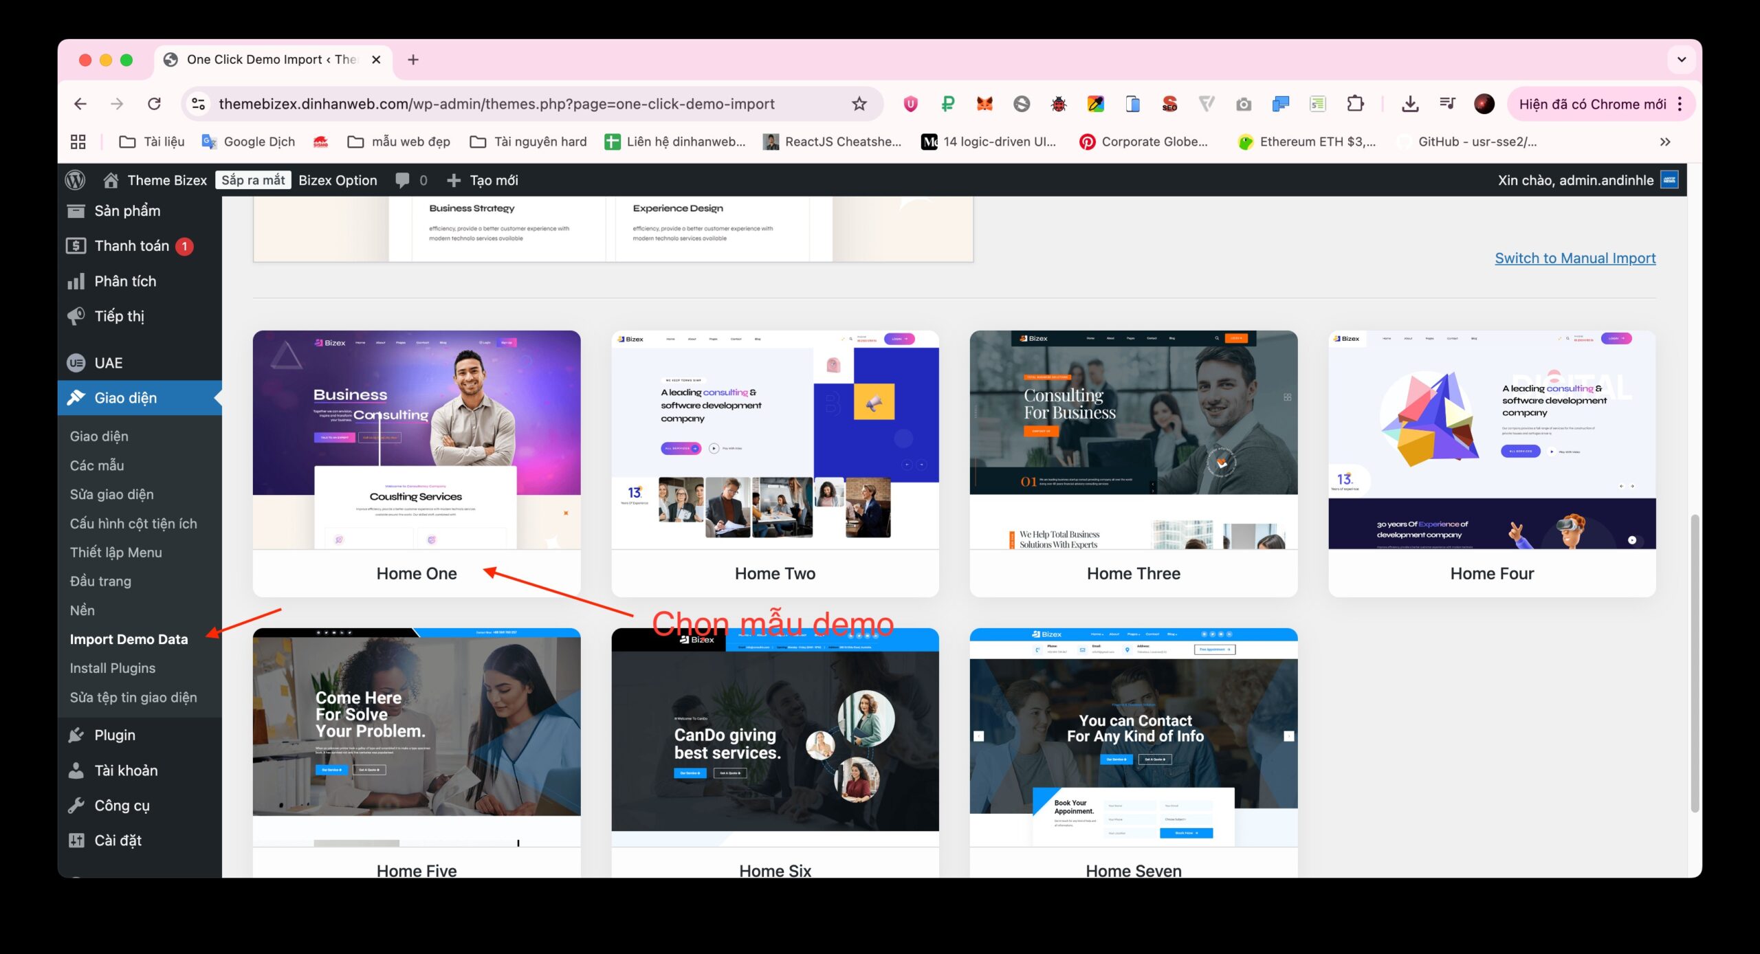Expand hidden bookmarks chevron
This screenshot has height=954, width=1760.
point(1665,142)
